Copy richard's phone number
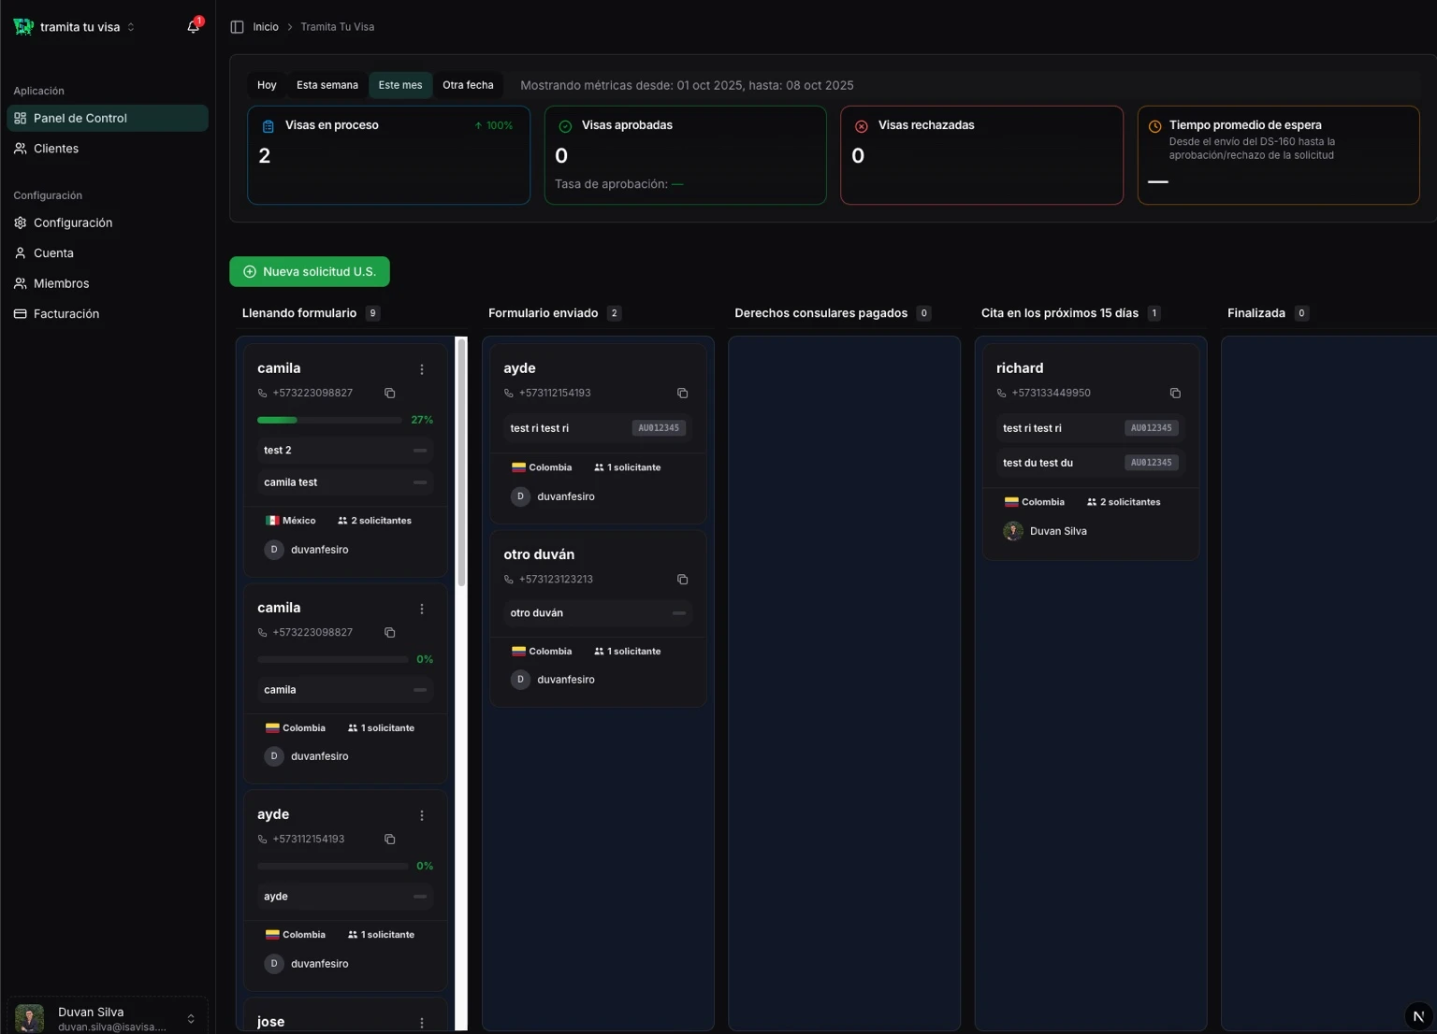 pyautogui.click(x=1175, y=394)
